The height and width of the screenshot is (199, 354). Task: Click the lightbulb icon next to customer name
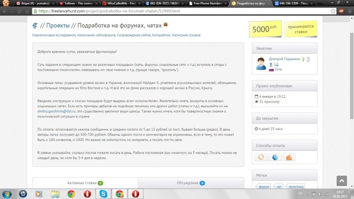[x=303, y=59]
